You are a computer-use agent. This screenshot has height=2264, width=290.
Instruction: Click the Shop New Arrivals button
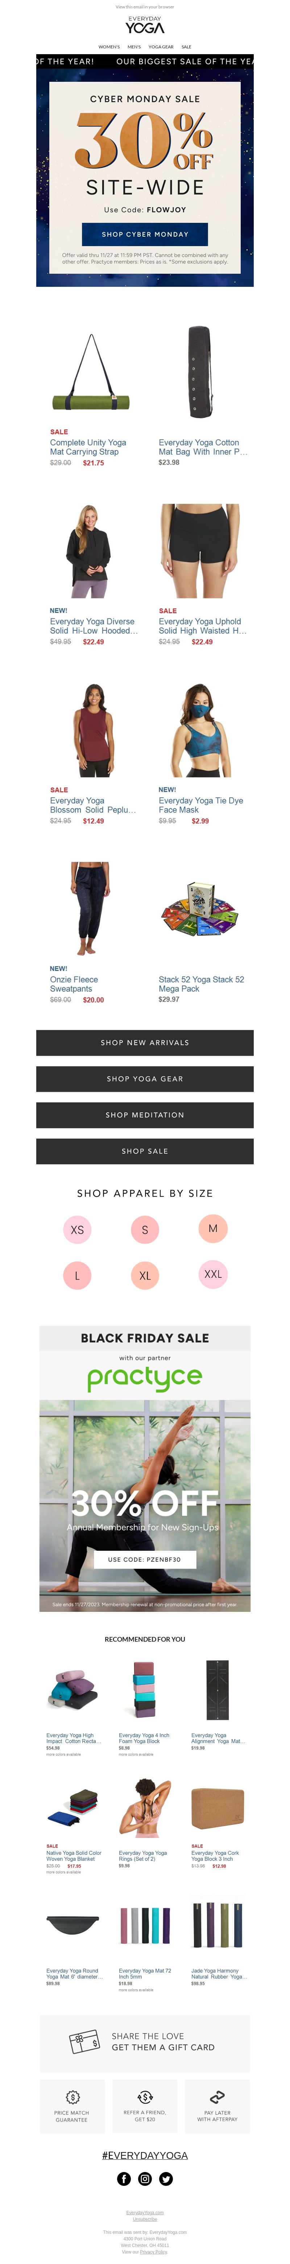pyautogui.click(x=145, y=1042)
